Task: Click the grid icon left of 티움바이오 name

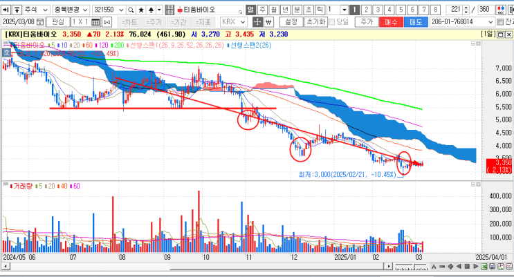Action: (169, 10)
